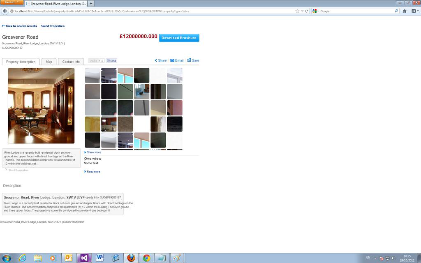Go to the Firefox home page icon
This screenshot has height=263, width=421.
click(x=405, y=11)
